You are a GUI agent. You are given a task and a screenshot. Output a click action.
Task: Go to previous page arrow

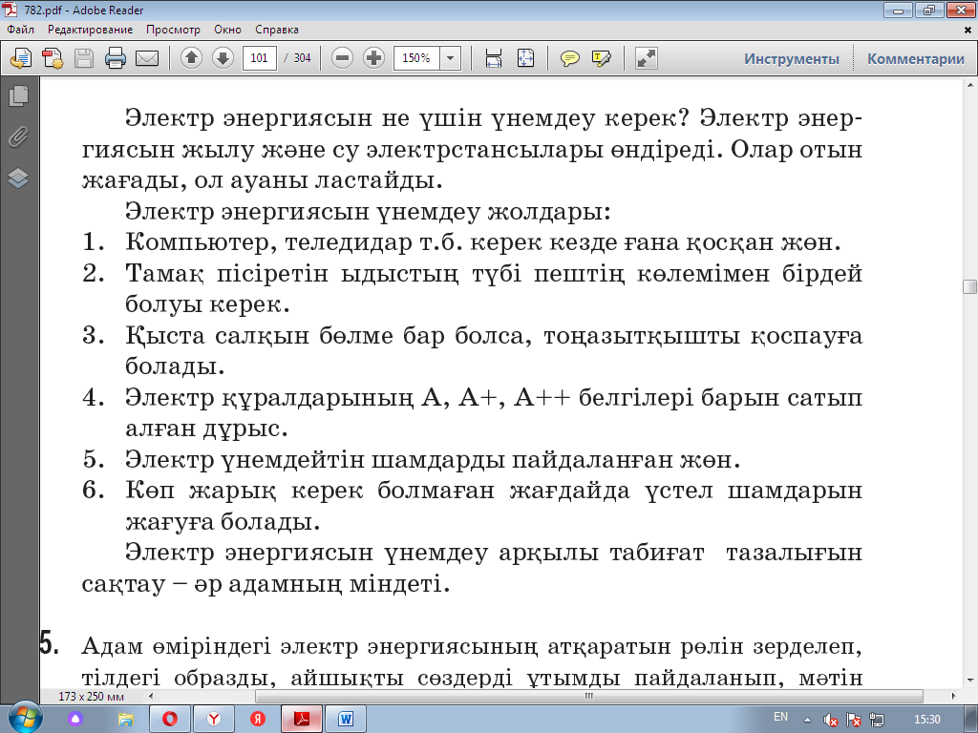pos(191,58)
